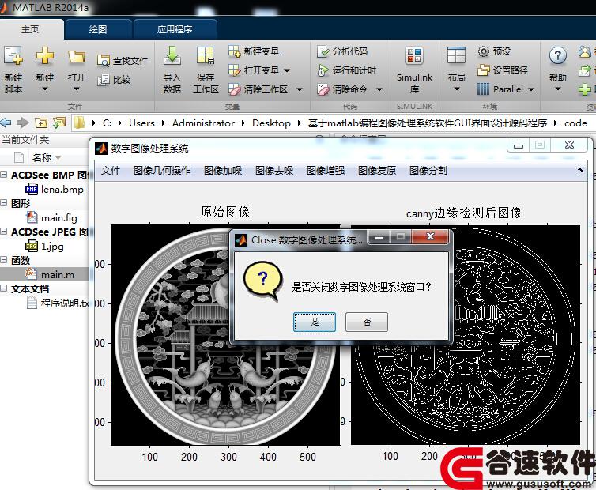
Task: Click the forward navigation arrow
Action: [x=22, y=122]
